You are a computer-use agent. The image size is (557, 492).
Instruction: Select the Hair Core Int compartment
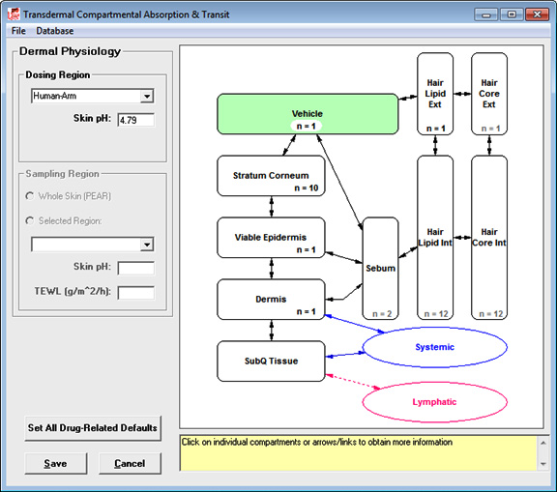coord(489,237)
